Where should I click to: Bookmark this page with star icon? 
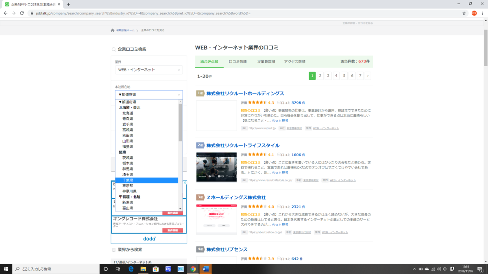[x=464, y=13]
